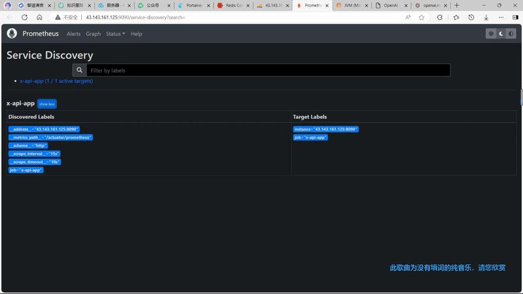
Task: Close the Portainer browser tab
Action: [x=209, y=6]
